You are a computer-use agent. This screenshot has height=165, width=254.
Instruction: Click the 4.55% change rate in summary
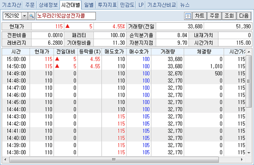click(x=119, y=27)
